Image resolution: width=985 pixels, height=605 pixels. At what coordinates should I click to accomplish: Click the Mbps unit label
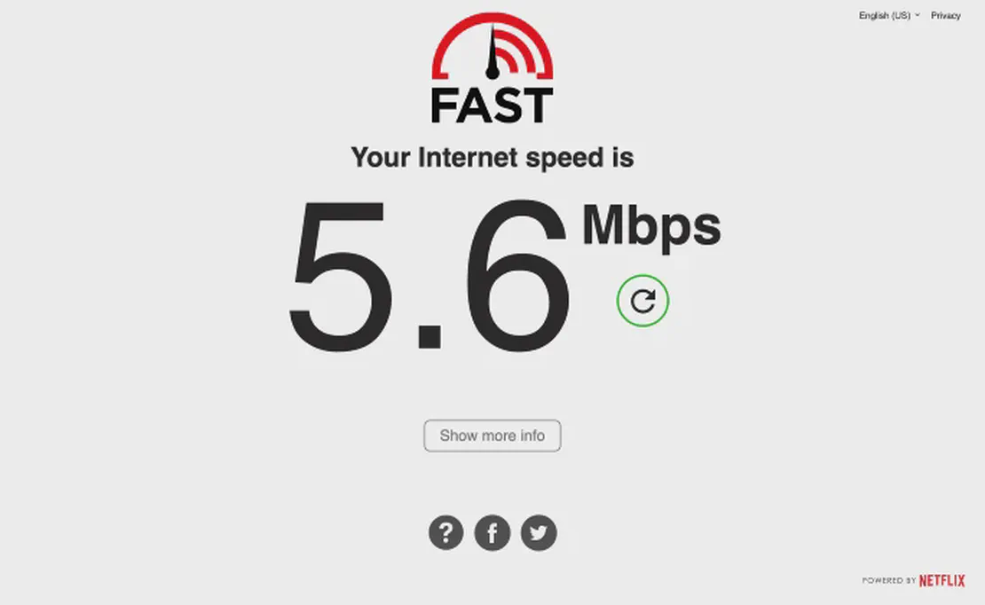coord(651,227)
